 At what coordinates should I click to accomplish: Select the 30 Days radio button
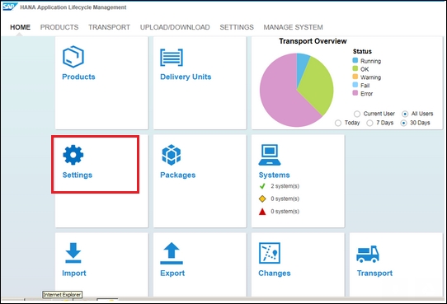pos(403,123)
